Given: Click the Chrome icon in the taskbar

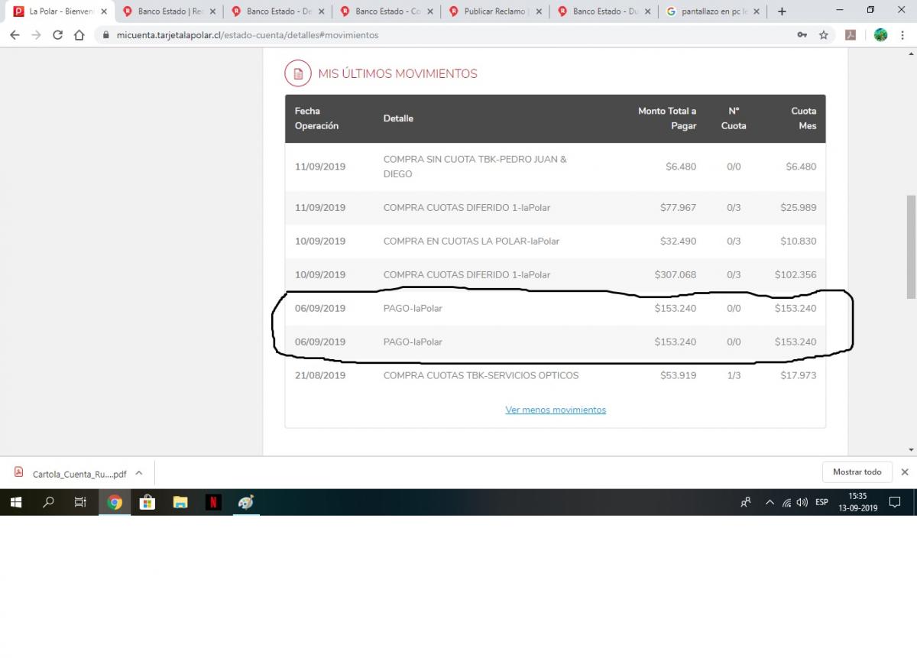Looking at the screenshot, I should (x=115, y=502).
